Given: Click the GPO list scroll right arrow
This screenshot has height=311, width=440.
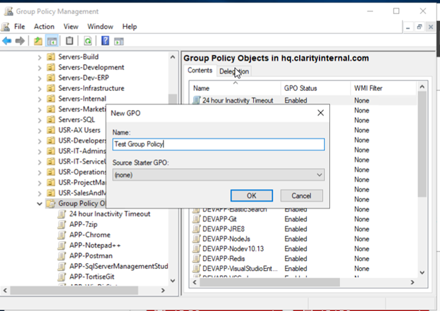Looking at the screenshot, I should 412,282.
